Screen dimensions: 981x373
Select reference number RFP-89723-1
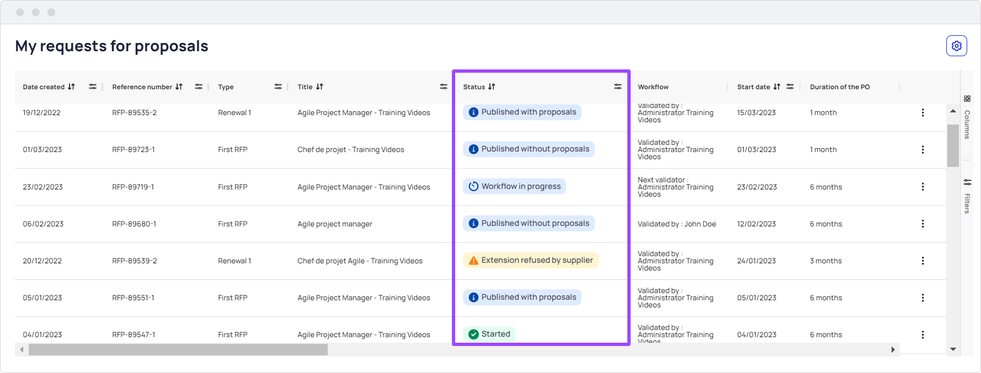[134, 150]
